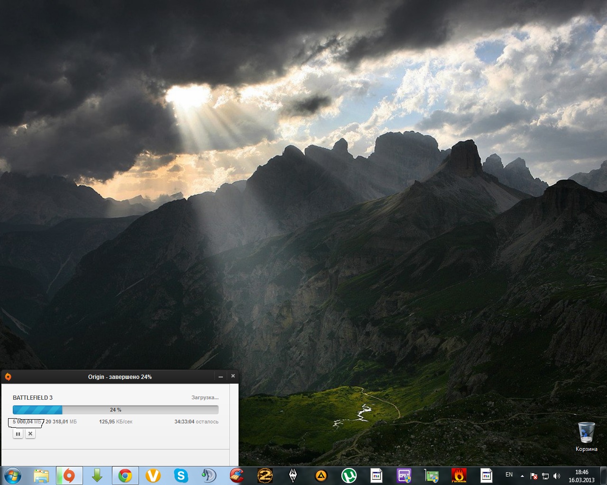Launch Skyrim from the taskbar
This screenshot has height=485, width=607.
293,475
